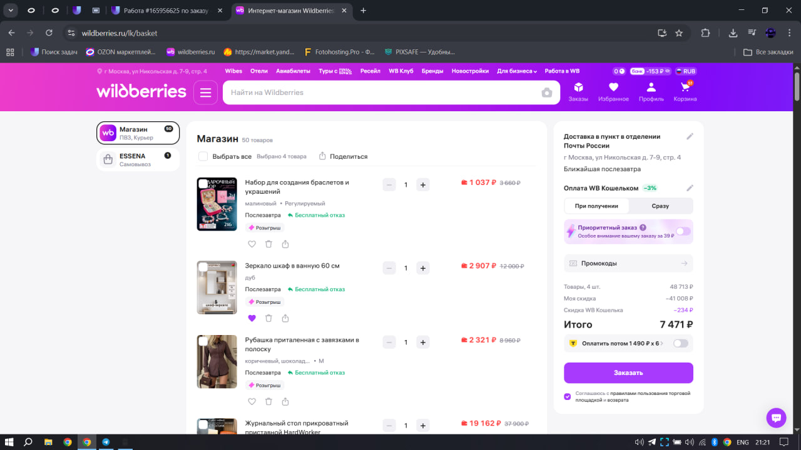Share the striped shirt item

[x=285, y=402]
